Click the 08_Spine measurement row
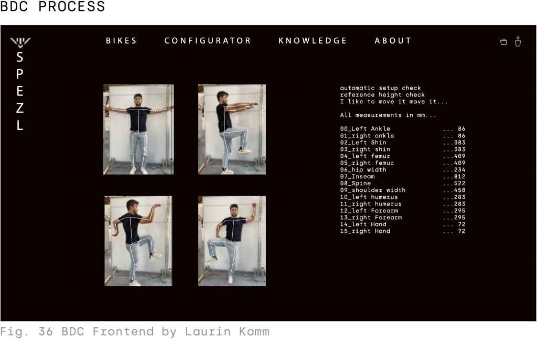Viewport: 537px width, 344px height. tap(402, 184)
